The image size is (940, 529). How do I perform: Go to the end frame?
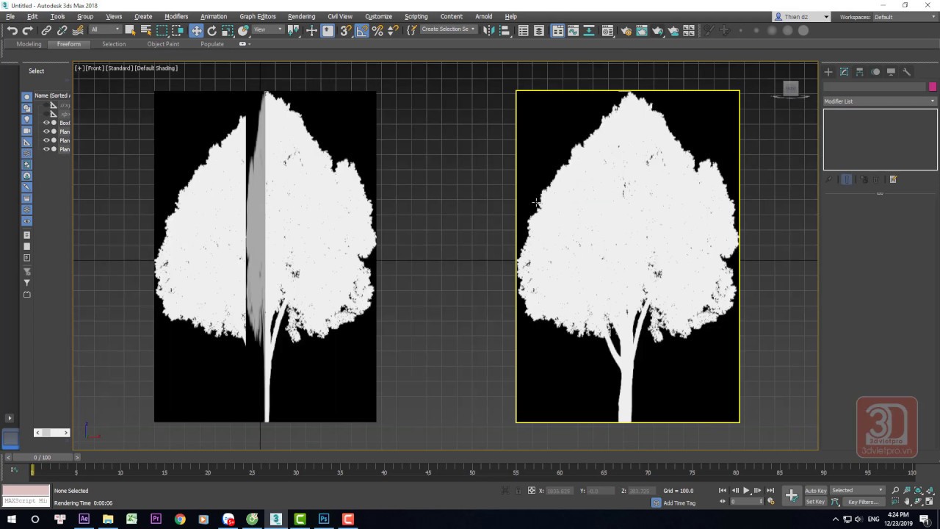point(770,490)
